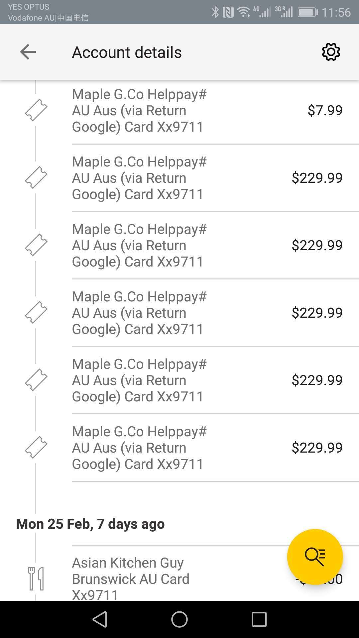Tap battery icon in status bar
Screen dimensions: 359x638
coord(308,12)
